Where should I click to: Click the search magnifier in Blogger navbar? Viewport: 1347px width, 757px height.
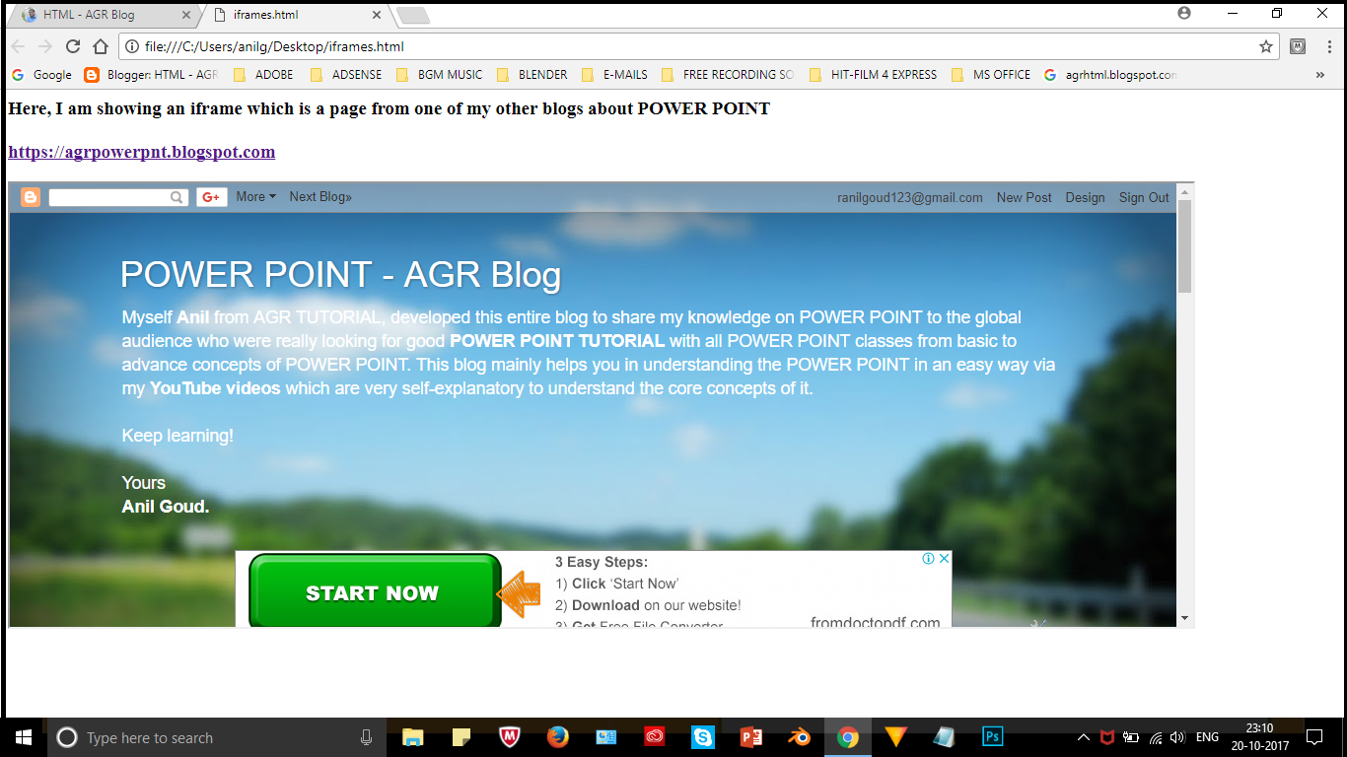pyautogui.click(x=177, y=197)
